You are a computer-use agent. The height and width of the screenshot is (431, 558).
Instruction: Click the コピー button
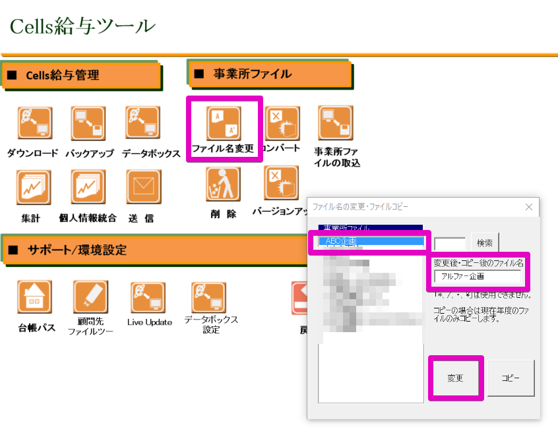point(511,378)
